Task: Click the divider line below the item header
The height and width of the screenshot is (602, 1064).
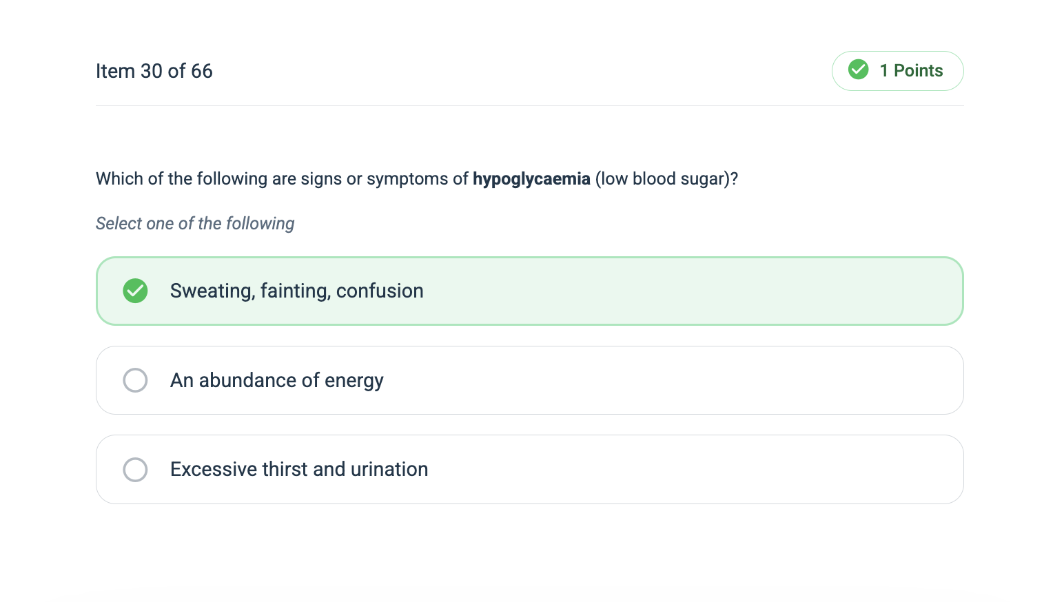Action: 529,105
